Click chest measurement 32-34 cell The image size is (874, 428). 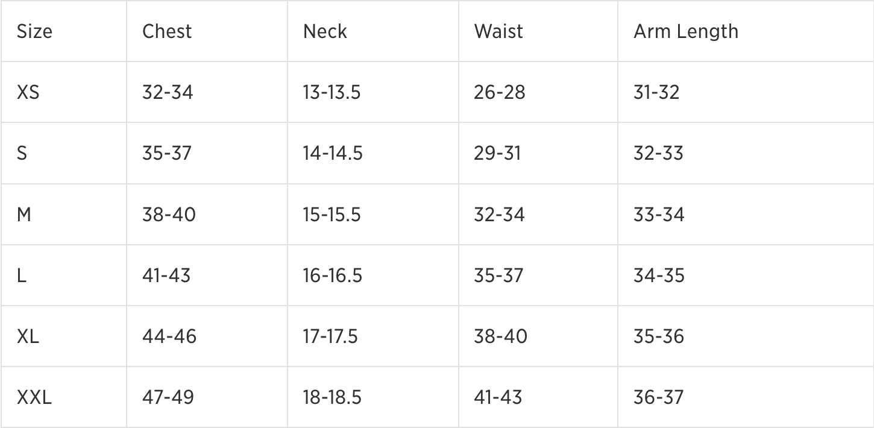[168, 92]
